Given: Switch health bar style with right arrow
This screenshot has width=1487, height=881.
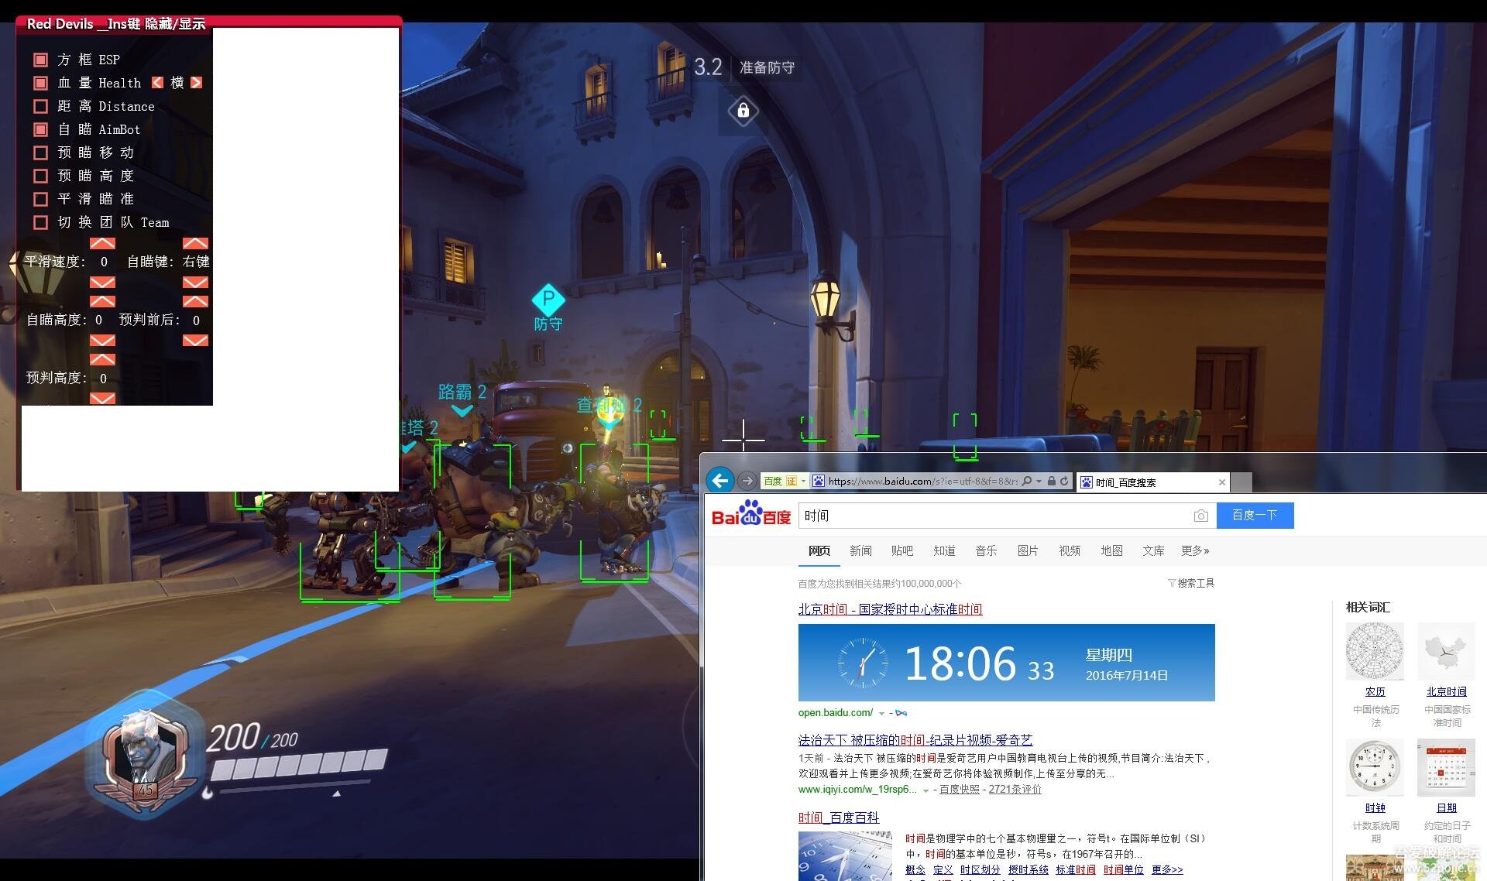Looking at the screenshot, I should (x=196, y=82).
